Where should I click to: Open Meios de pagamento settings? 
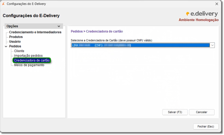pos(29,65)
